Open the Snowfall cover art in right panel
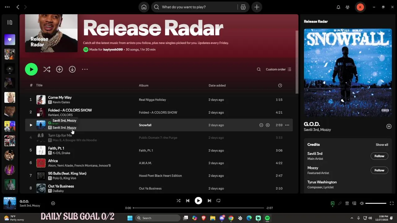 348,72
